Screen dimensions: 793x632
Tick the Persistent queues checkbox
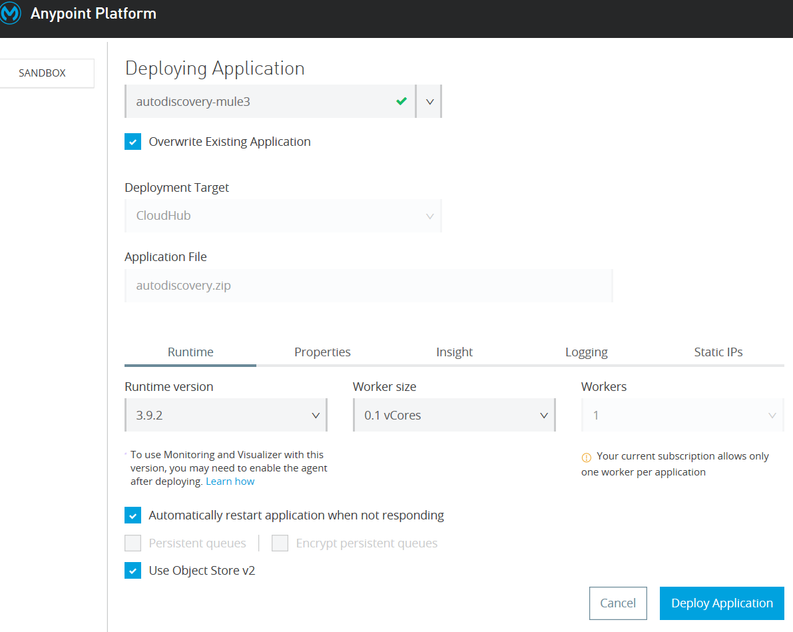tap(133, 543)
